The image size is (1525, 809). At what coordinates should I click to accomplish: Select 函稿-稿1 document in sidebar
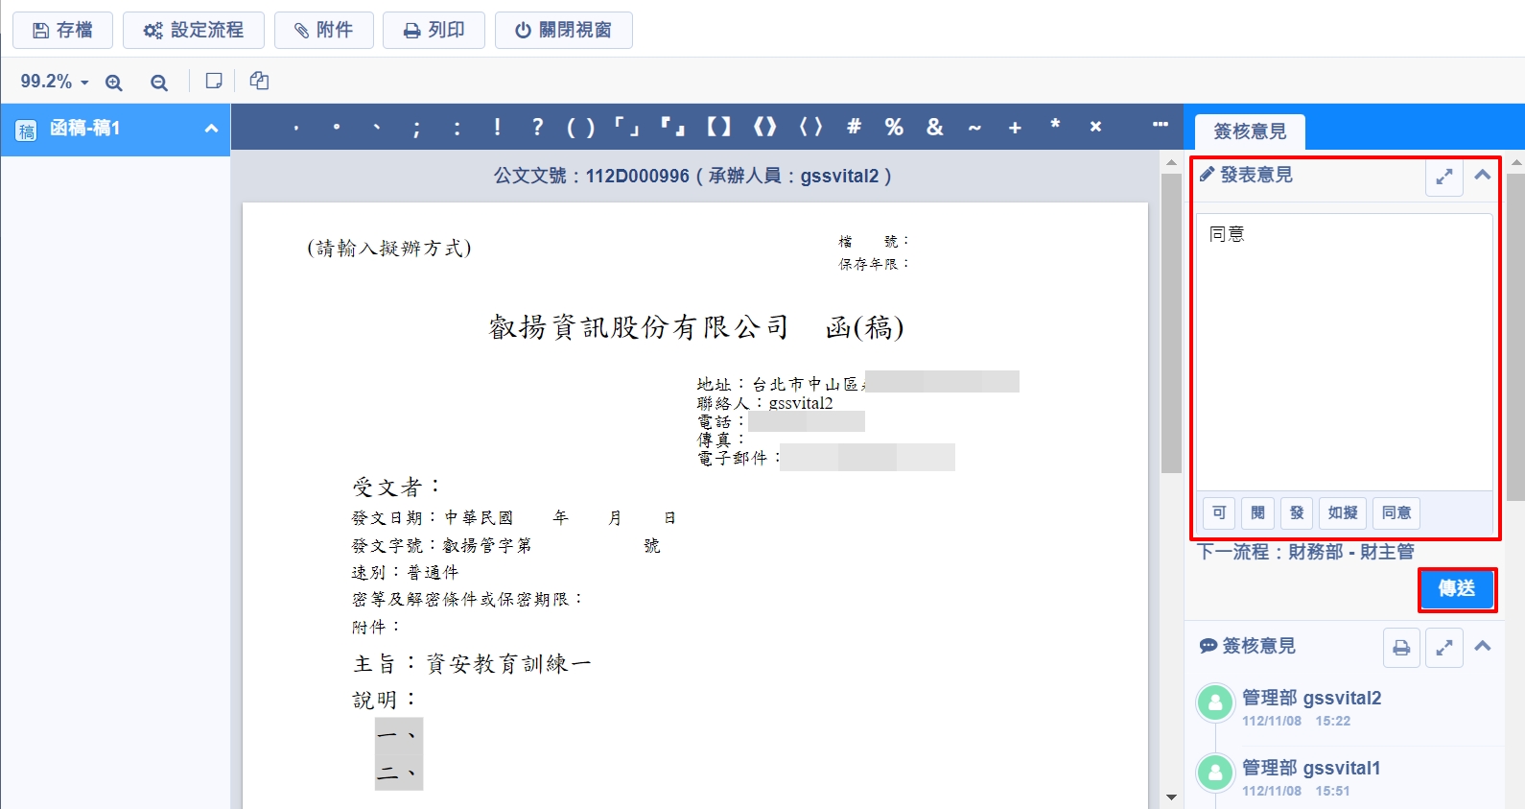[x=85, y=129]
